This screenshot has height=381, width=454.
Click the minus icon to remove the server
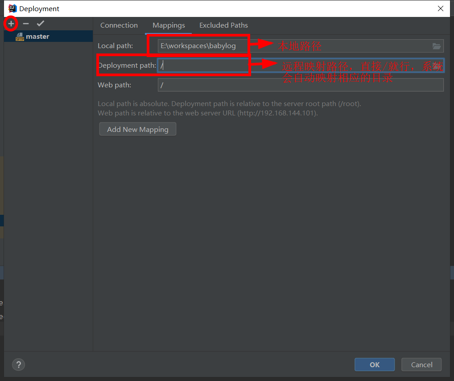[25, 23]
